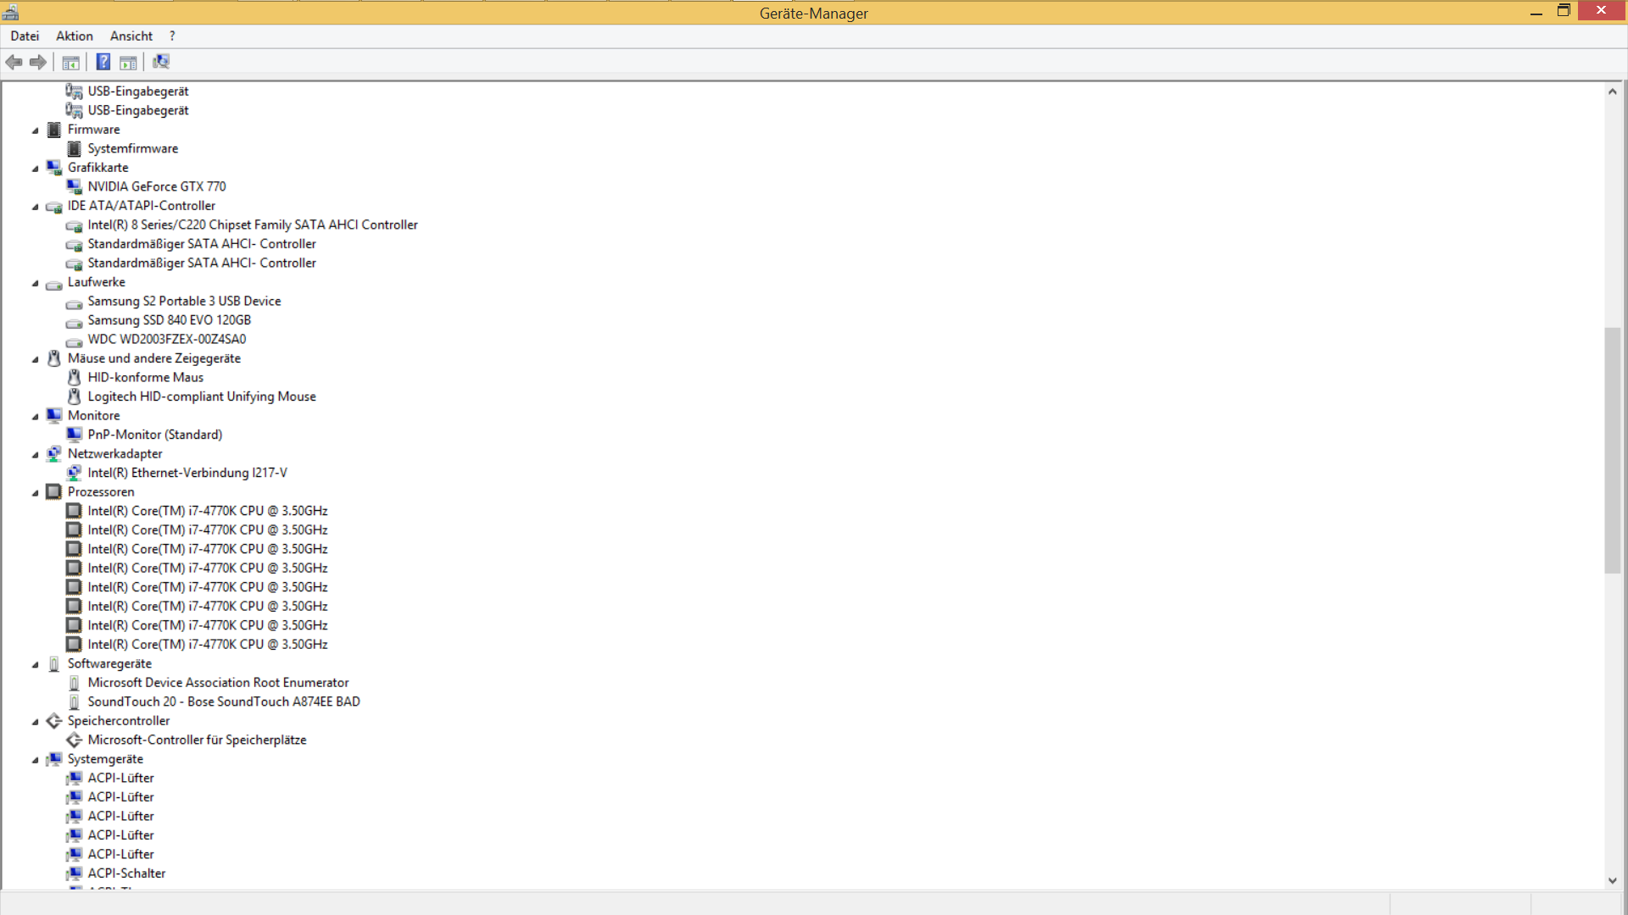Click Intel Ethernet I217-V adapter icon
This screenshot has height=915, width=1628.
click(75, 473)
